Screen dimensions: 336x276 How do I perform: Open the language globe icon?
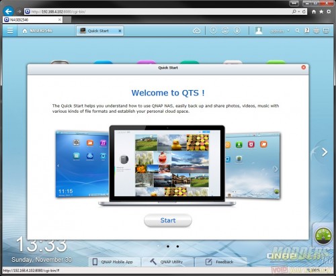click(x=317, y=31)
